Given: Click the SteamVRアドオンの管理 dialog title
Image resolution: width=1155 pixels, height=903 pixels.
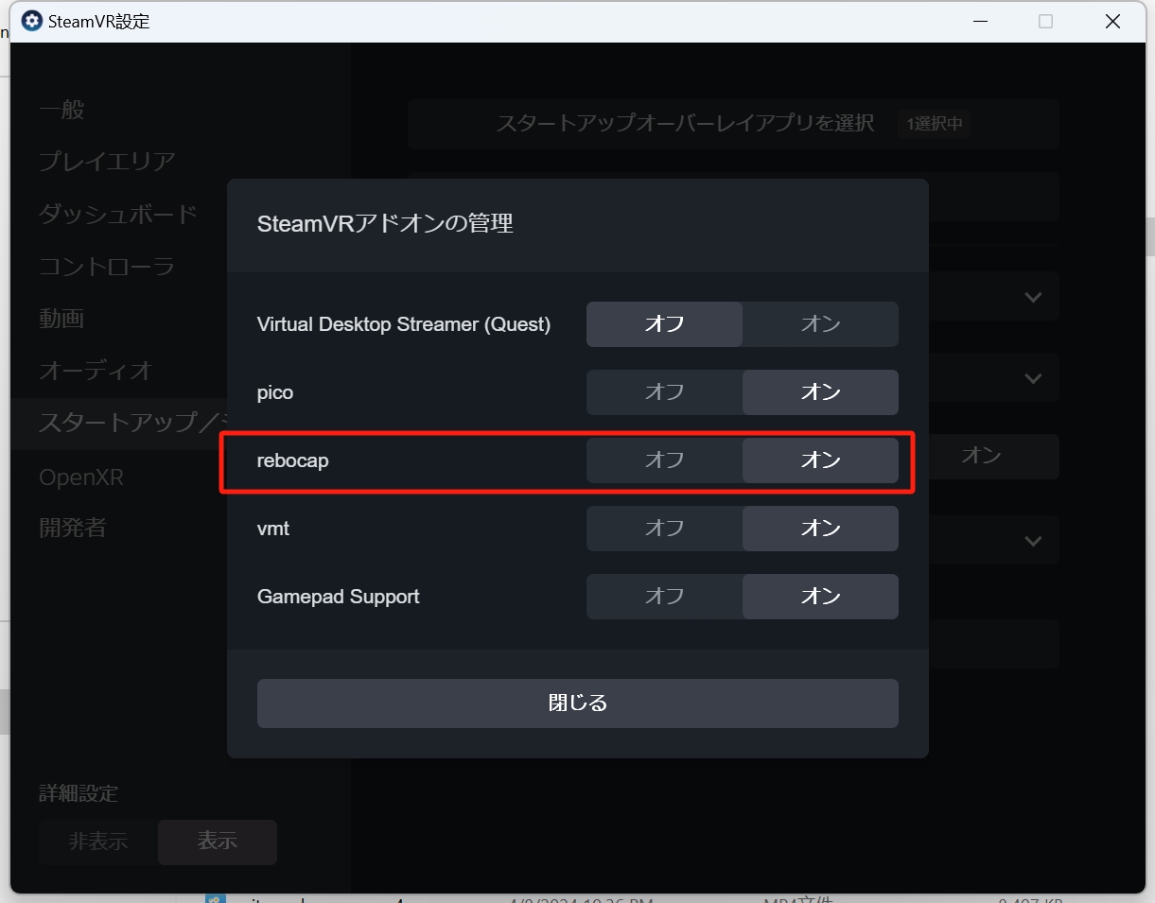Looking at the screenshot, I should tap(385, 224).
